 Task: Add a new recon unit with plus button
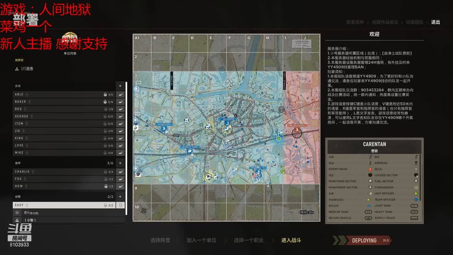120,197
